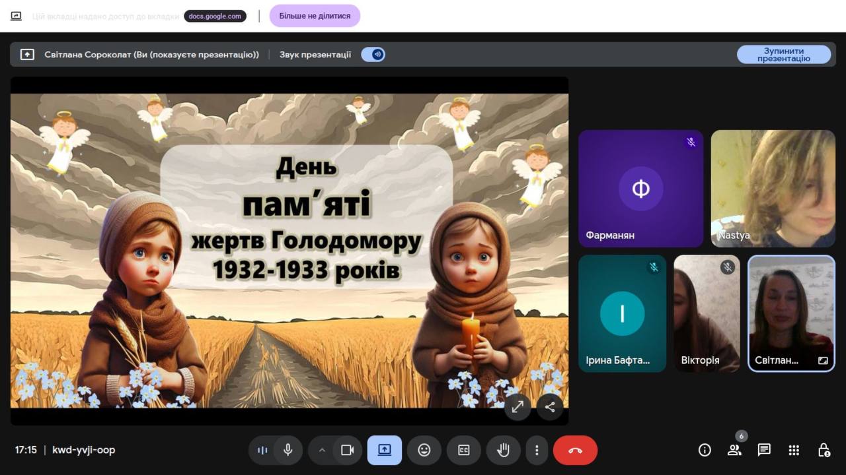Open the emoji reactions button

click(424, 450)
